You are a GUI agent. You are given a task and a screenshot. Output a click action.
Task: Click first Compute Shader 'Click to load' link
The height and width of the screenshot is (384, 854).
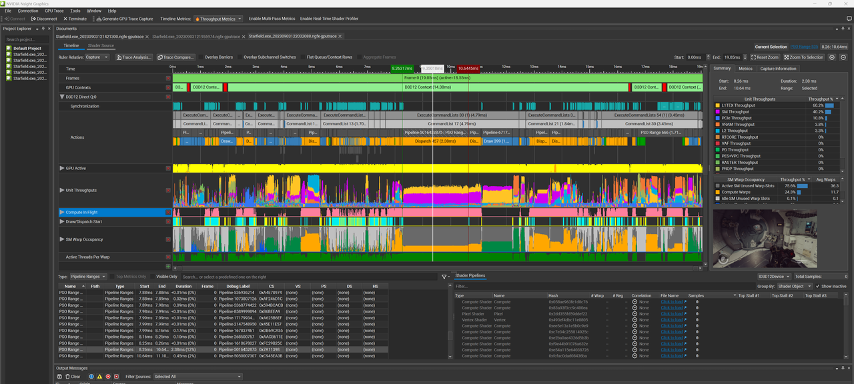coord(672,301)
